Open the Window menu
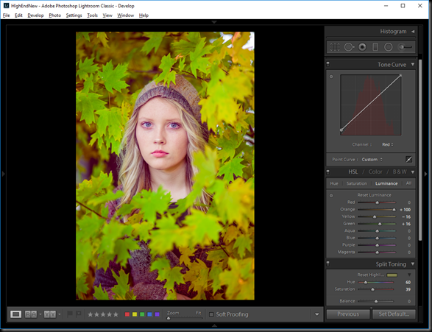The height and width of the screenshot is (332, 432). point(125,15)
